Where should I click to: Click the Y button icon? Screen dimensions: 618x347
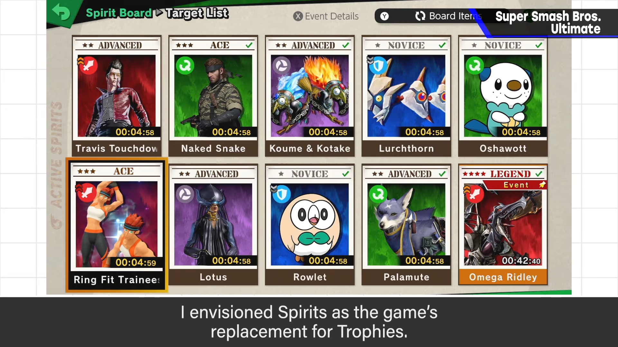[384, 16]
